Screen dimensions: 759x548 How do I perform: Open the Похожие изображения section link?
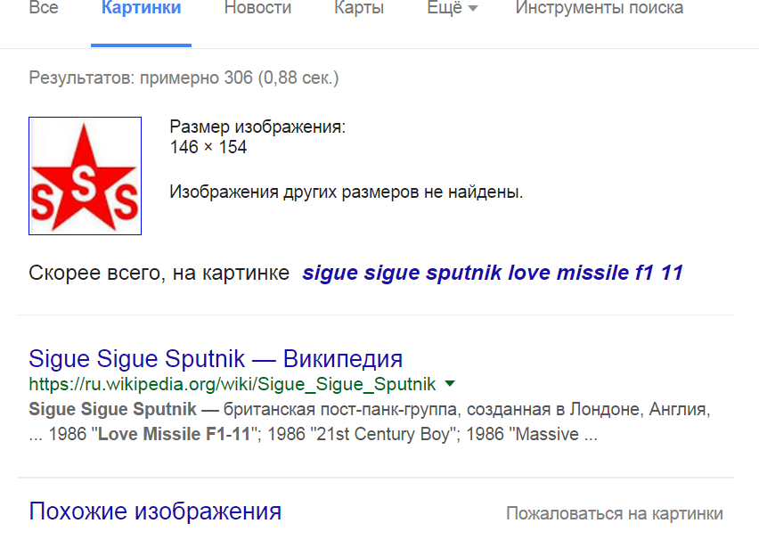[155, 511]
